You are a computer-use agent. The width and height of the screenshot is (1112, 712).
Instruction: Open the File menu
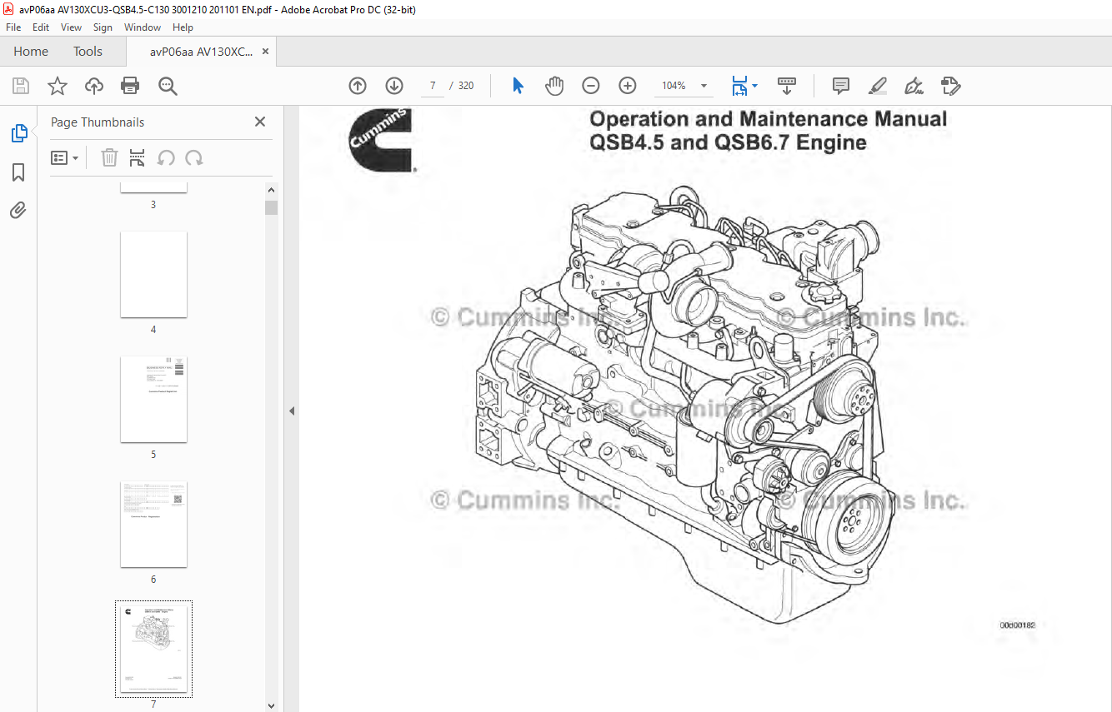tap(13, 27)
